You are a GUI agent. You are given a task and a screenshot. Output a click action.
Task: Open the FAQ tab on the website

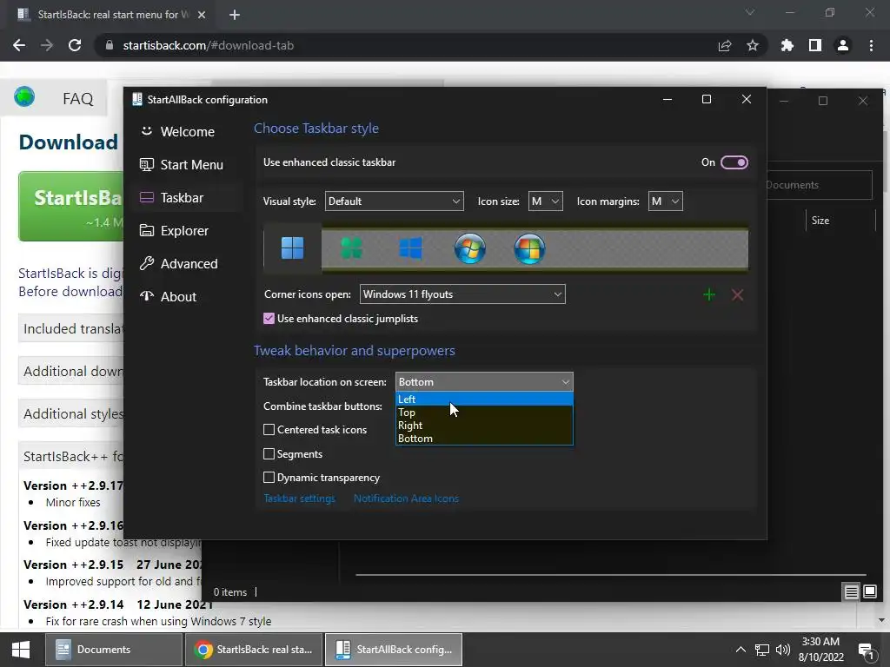point(77,99)
